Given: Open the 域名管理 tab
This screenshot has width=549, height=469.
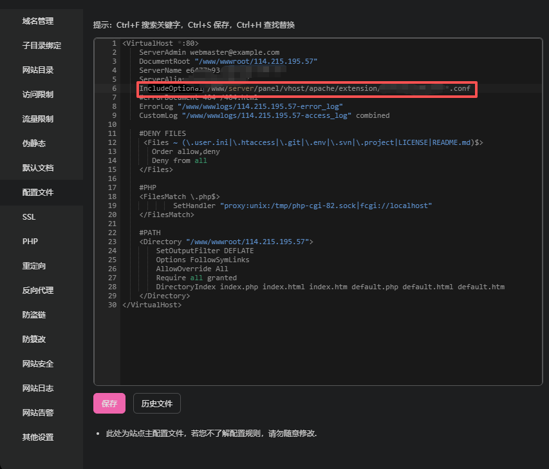Looking at the screenshot, I should click(x=38, y=21).
